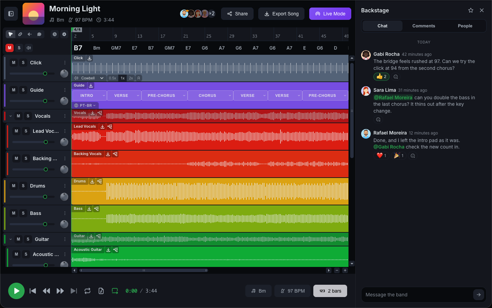Collapse the Guitar track group
492x308 pixels.
coord(11,239)
